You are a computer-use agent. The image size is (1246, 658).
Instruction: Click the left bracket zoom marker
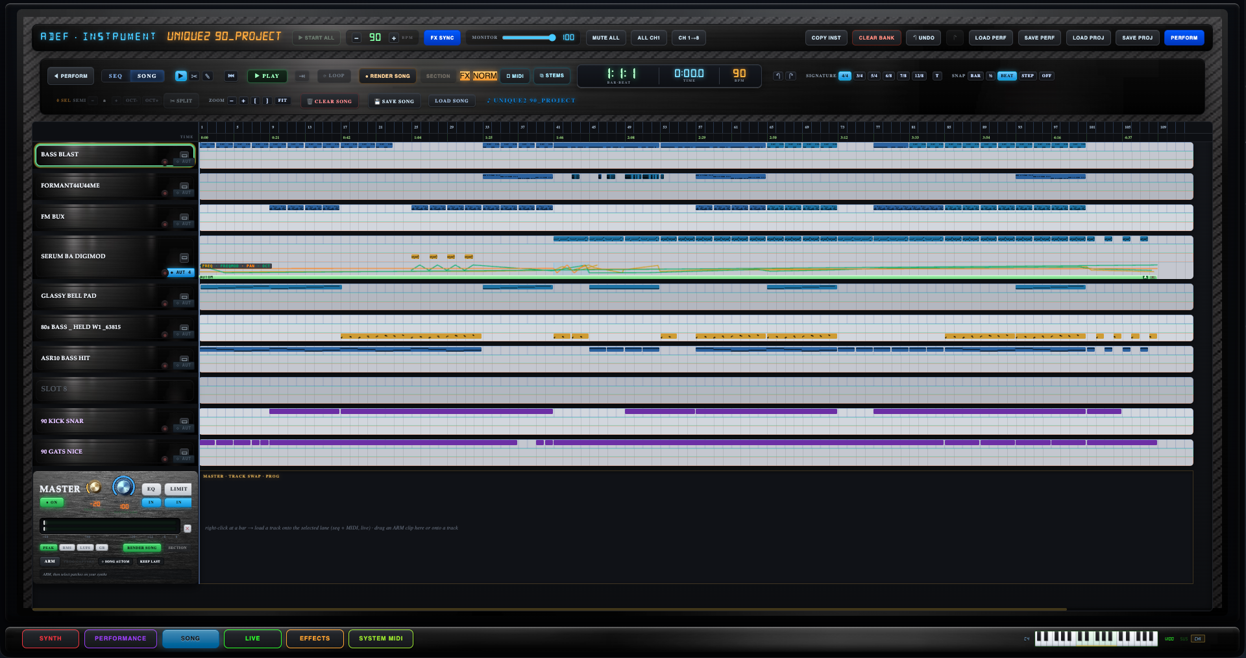pos(256,101)
